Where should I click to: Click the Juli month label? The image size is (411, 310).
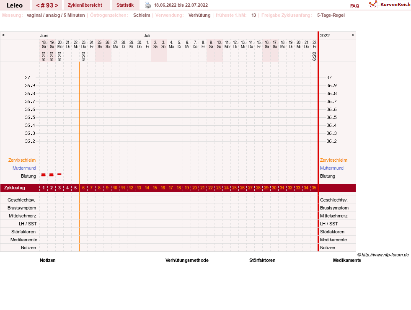tap(147, 36)
